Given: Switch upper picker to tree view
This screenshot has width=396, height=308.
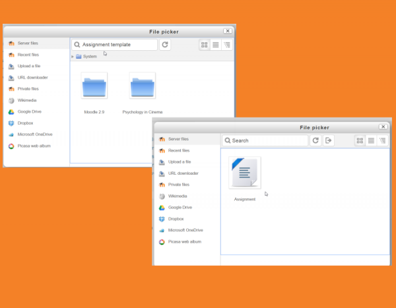Looking at the screenshot, I should coord(227,45).
